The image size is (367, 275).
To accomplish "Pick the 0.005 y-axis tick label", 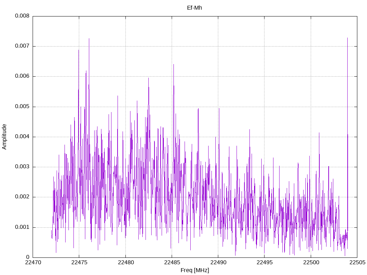I will pos(22,107).
